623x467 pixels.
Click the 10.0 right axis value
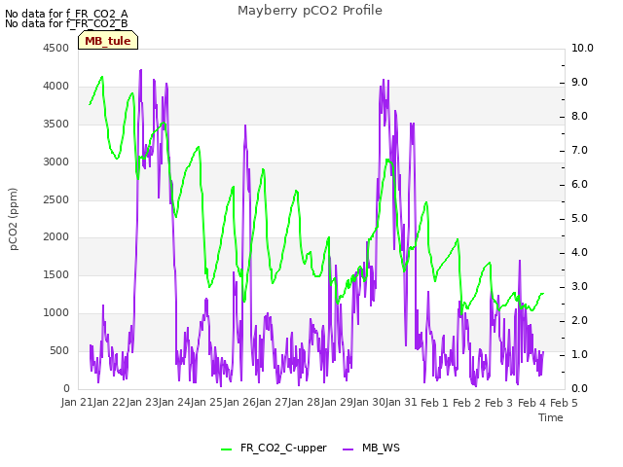coord(582,48)
